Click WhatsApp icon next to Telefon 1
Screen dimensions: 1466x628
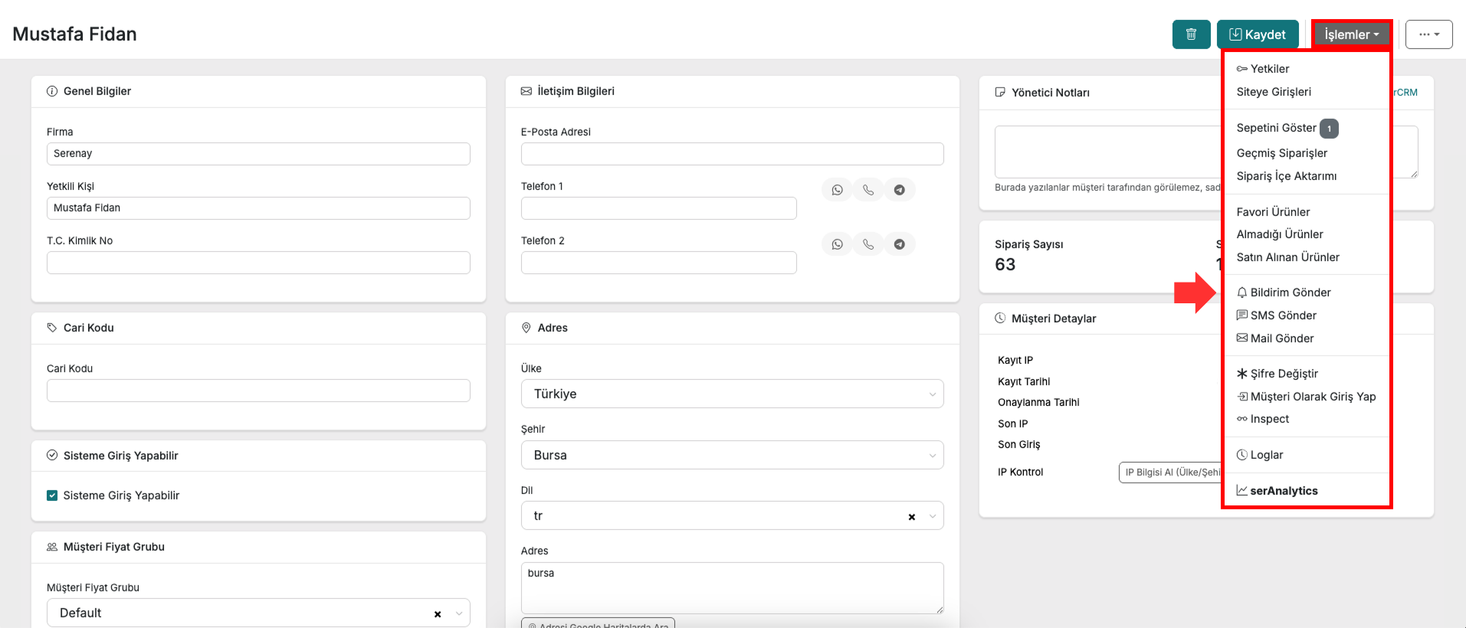837,190
